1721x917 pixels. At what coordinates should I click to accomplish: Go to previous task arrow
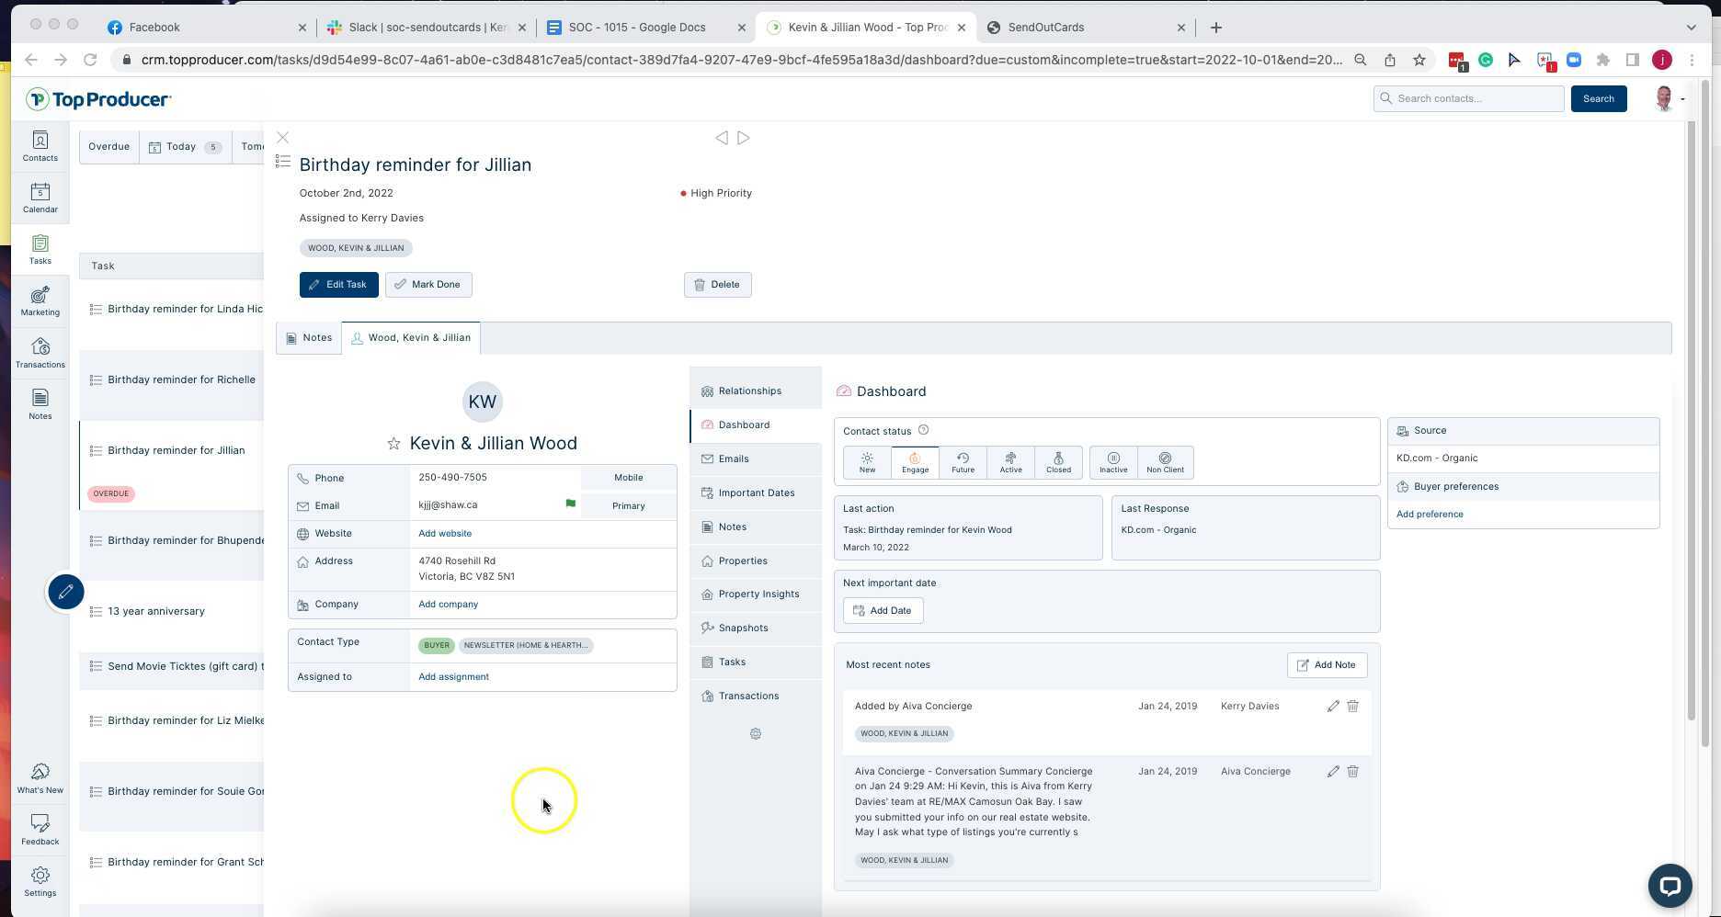pos(722,138)
